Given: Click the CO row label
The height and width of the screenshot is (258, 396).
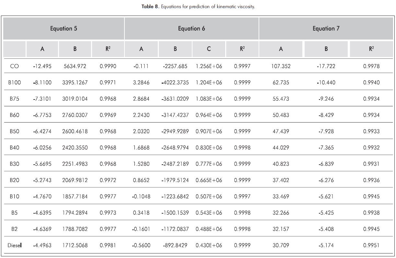Looking at the screenshot, I should click(x=15, y=66).
